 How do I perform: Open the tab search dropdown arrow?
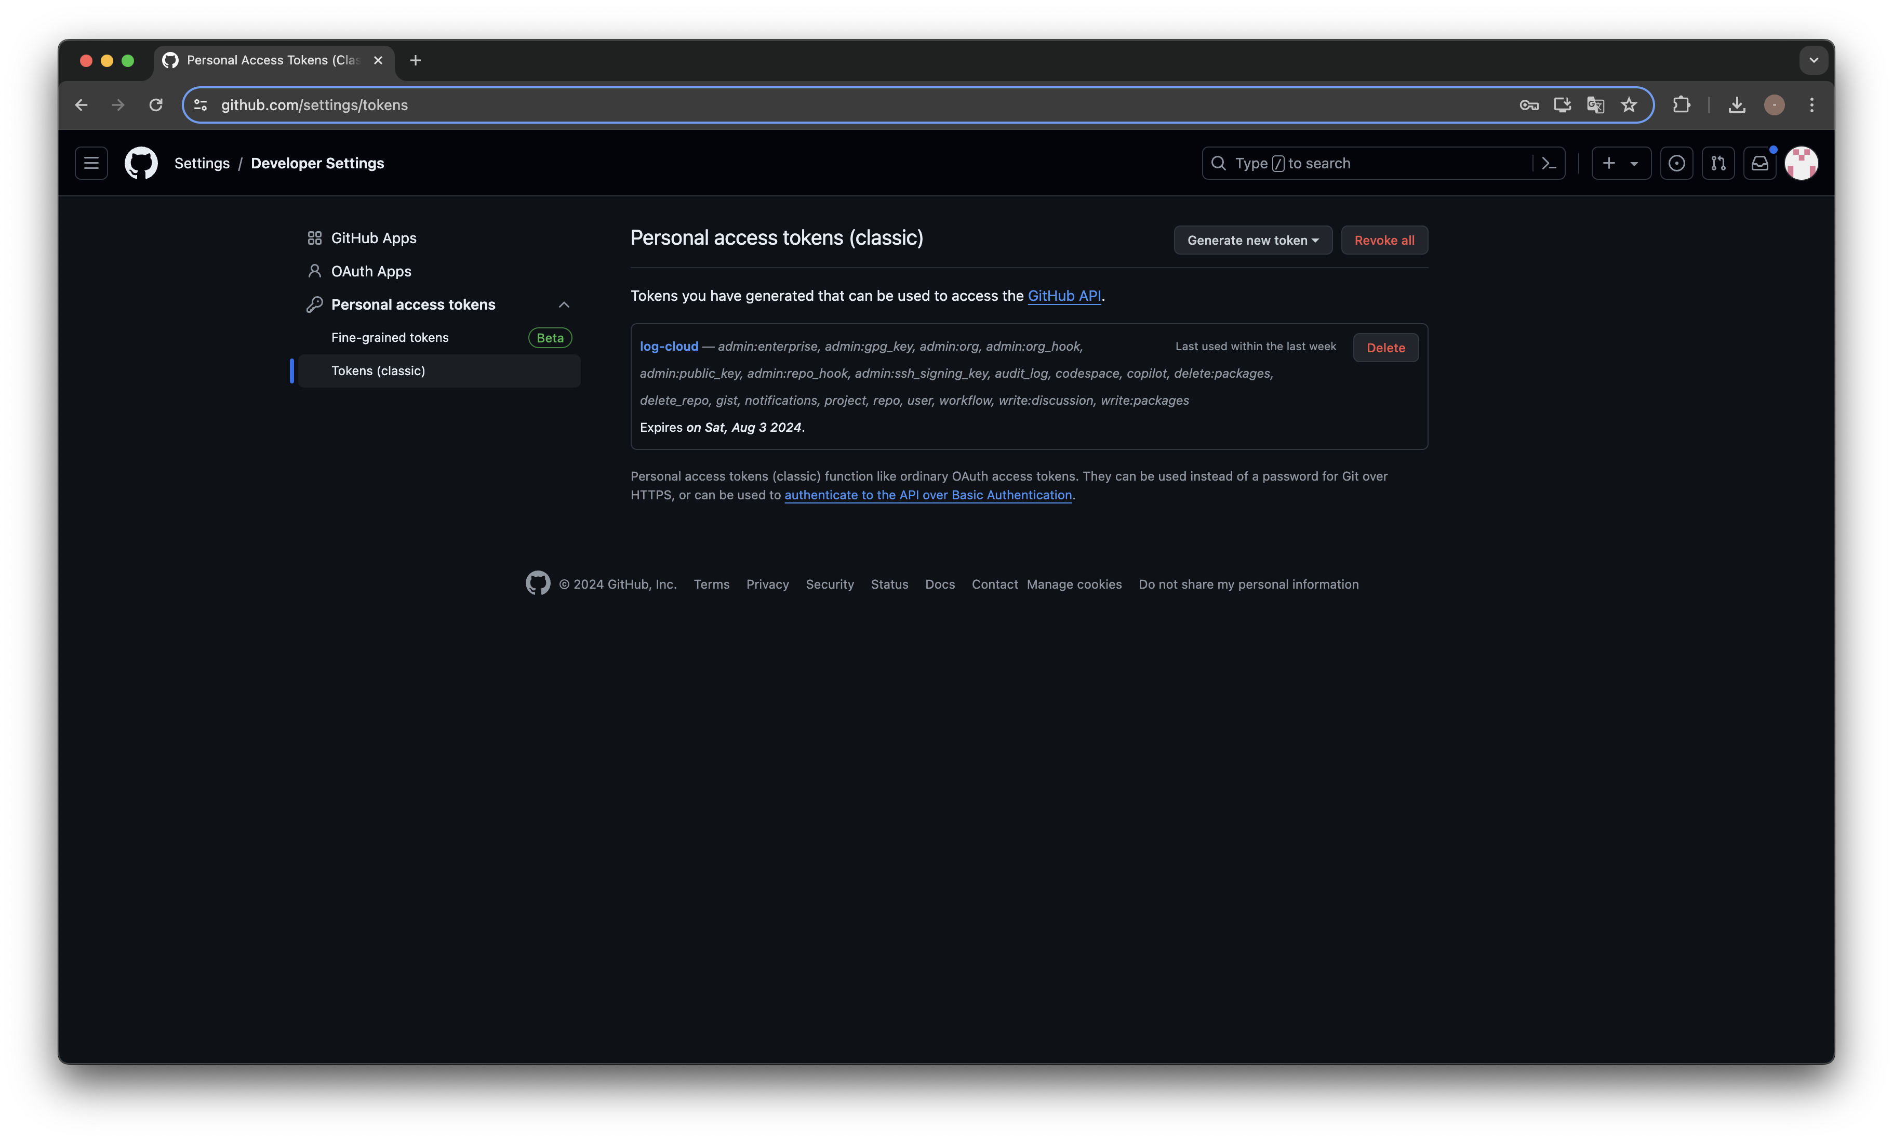(1813, 60)
